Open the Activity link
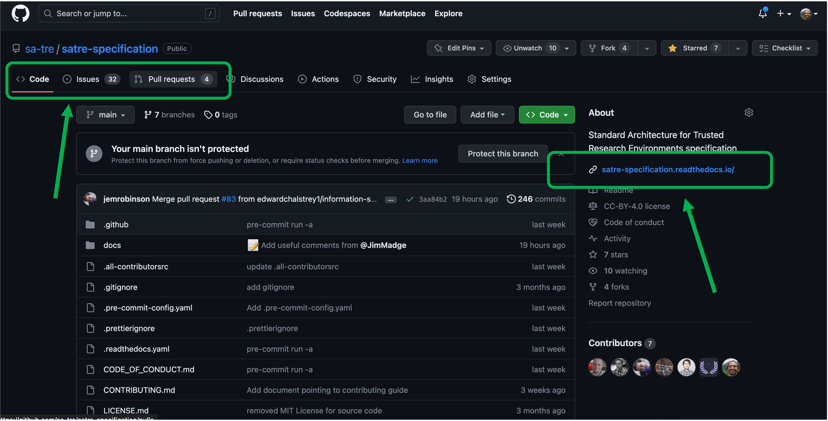828x421 pixels. click(617, 238)
